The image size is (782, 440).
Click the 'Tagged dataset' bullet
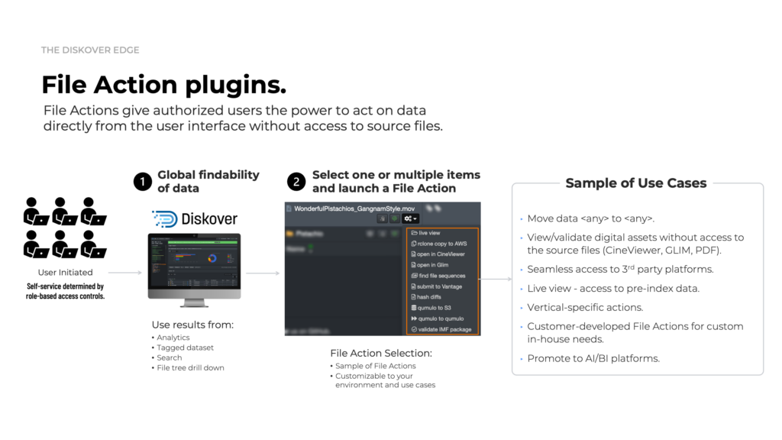(185, 348)
